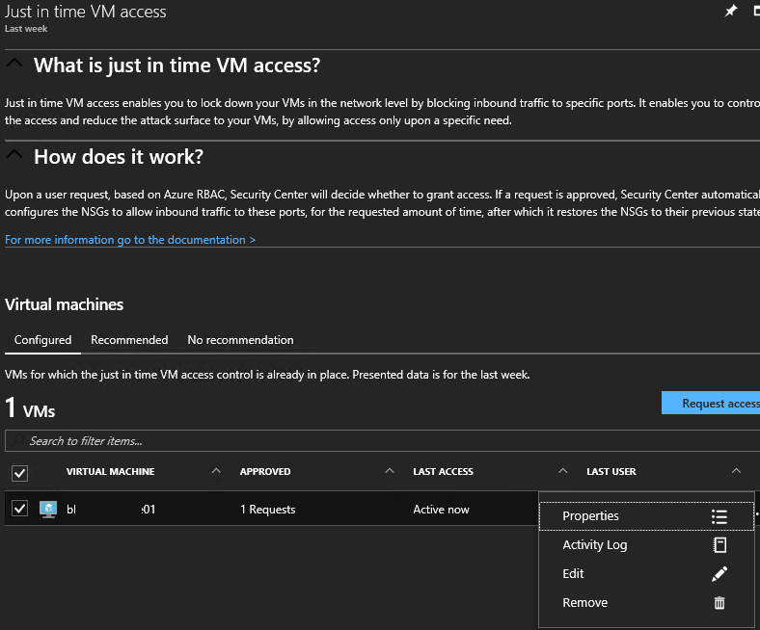Sort by the Last Access column chevron
This screenshot has height=630, width=760.
coord(562,471)
